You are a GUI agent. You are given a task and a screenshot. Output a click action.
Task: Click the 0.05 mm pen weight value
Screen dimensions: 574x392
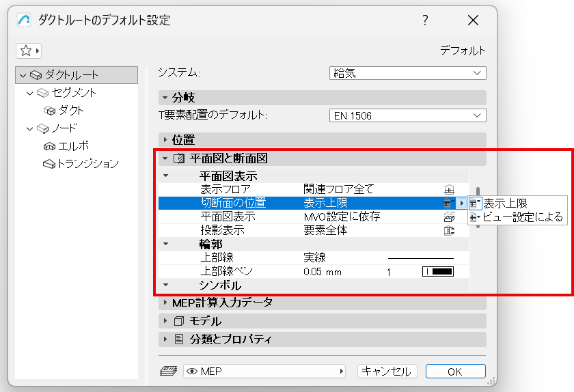[x=323, y=272]
